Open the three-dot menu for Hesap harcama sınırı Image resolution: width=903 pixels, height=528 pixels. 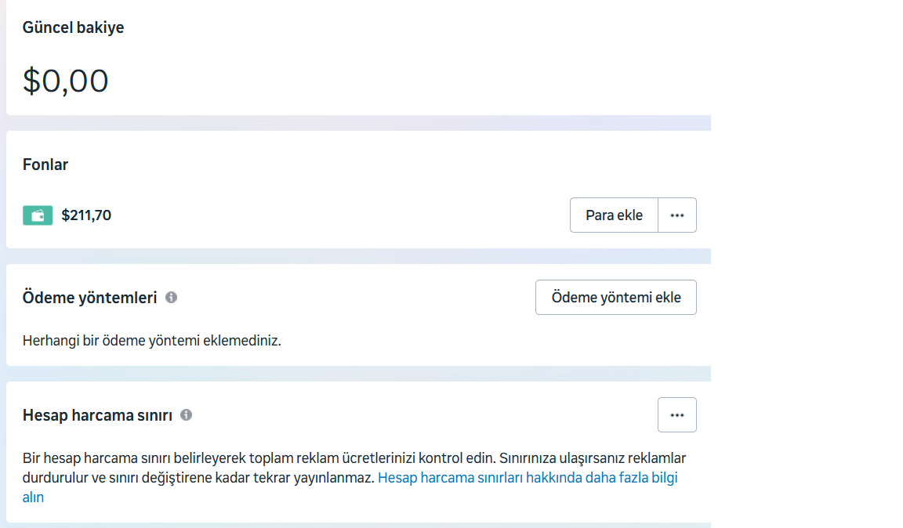pyautogui.click(x=677, y=415)
